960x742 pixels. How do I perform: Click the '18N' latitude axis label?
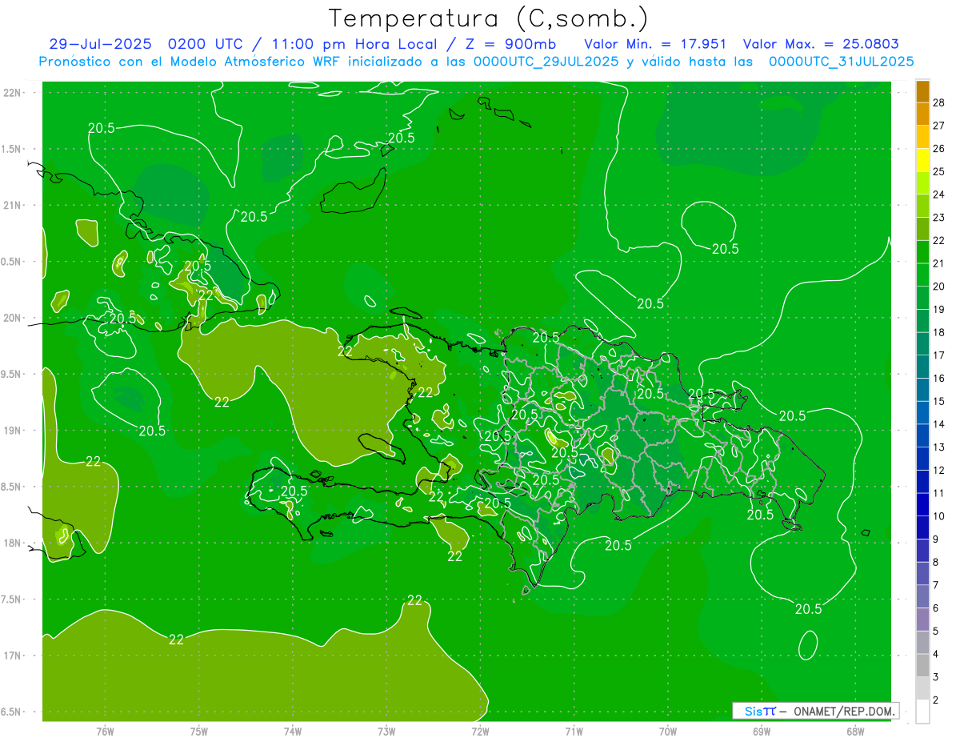coord(13,543)
